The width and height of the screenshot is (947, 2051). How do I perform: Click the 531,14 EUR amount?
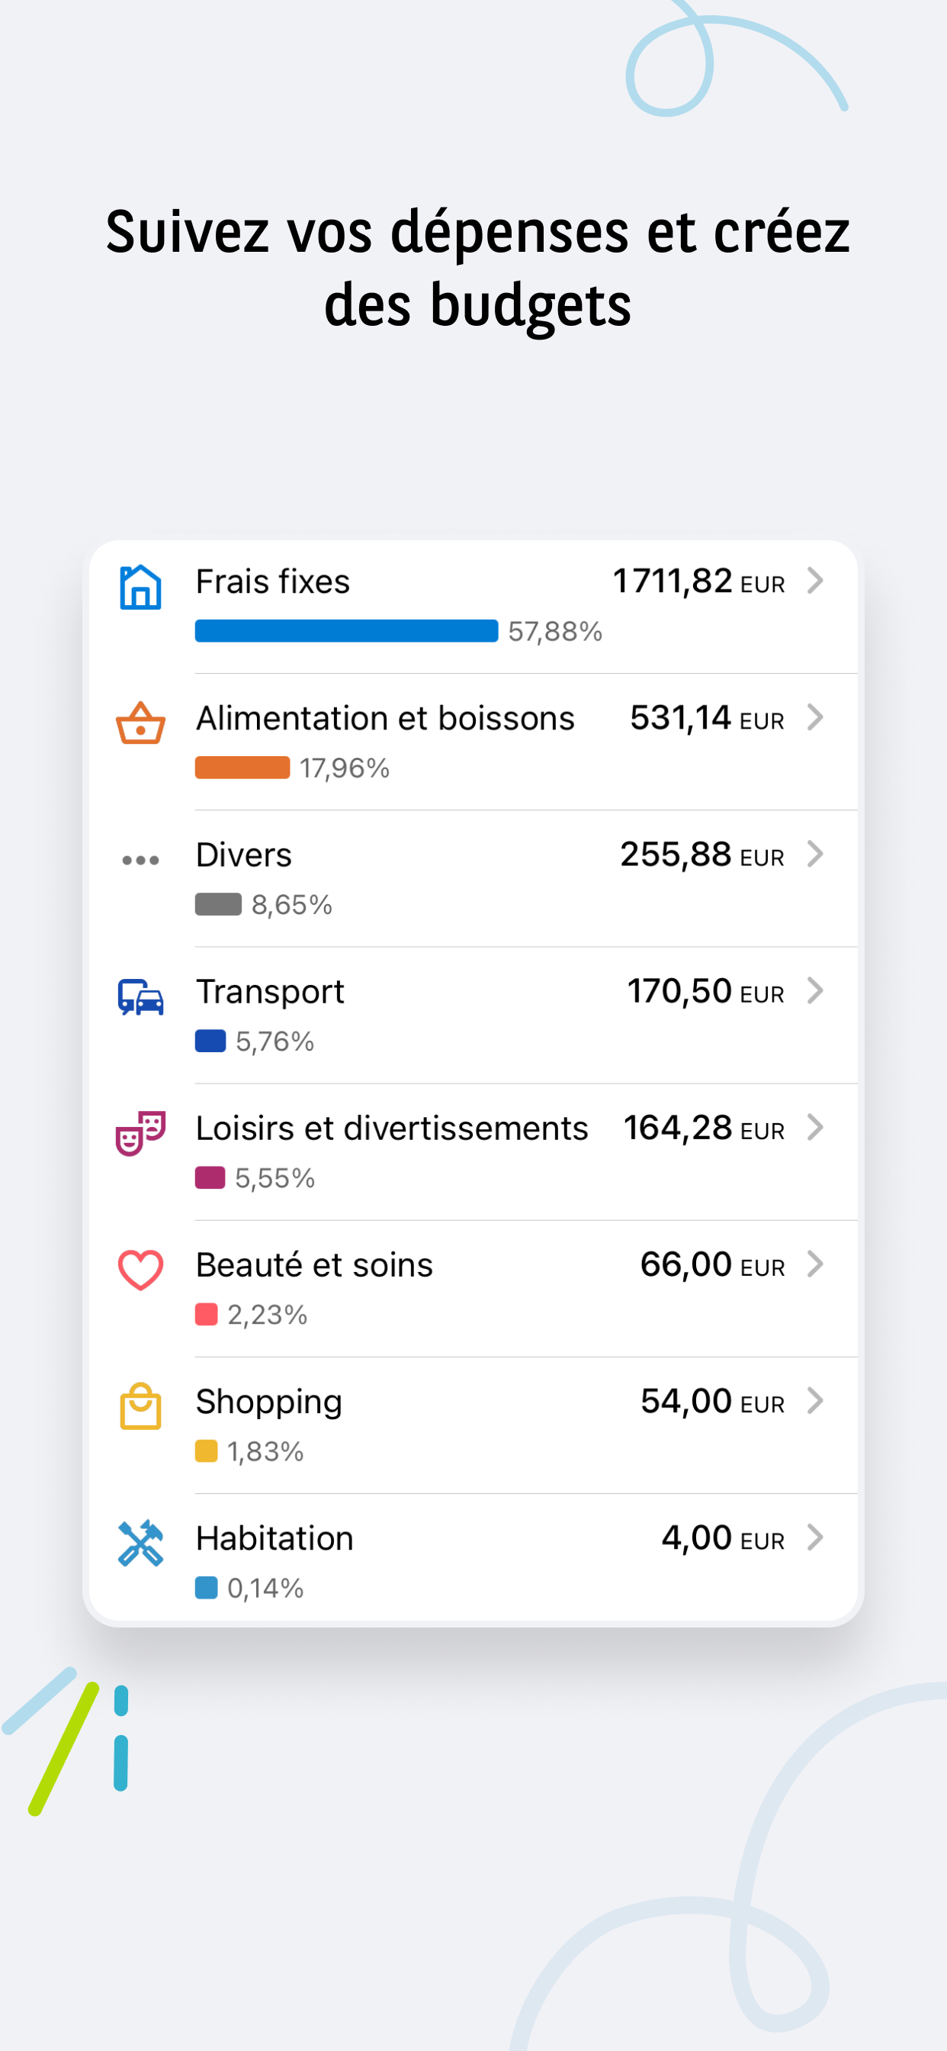tap(708, 718)
